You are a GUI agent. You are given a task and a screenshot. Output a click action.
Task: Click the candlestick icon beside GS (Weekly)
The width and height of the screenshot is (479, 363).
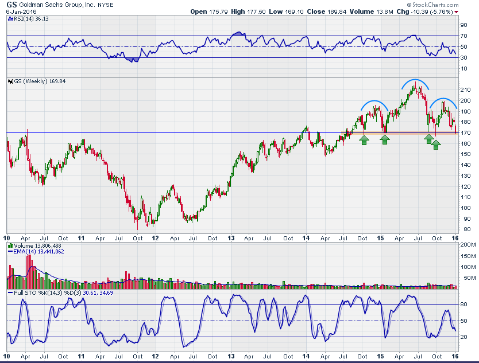pyautogui.click(x=10, y=81)
